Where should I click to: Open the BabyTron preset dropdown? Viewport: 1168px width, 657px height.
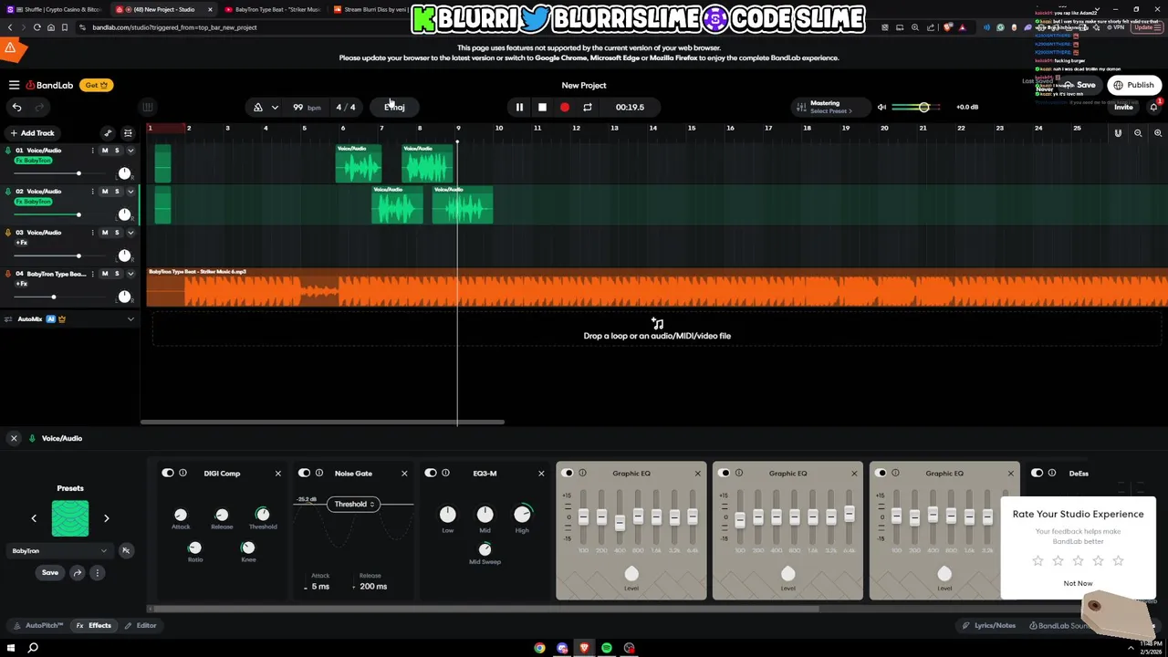59,551
